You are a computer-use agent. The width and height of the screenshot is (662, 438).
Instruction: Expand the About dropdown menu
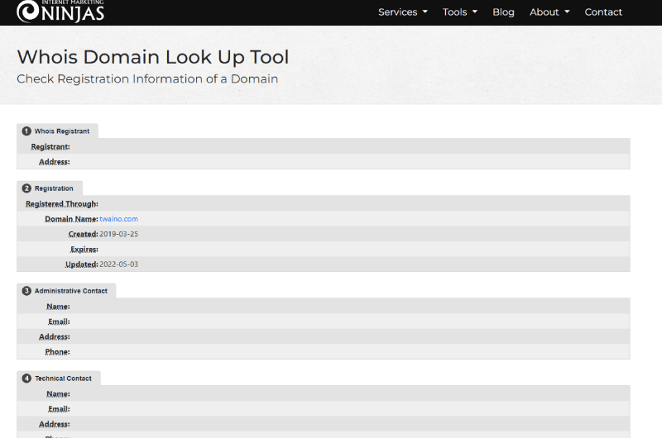click(x=549, y=12)
